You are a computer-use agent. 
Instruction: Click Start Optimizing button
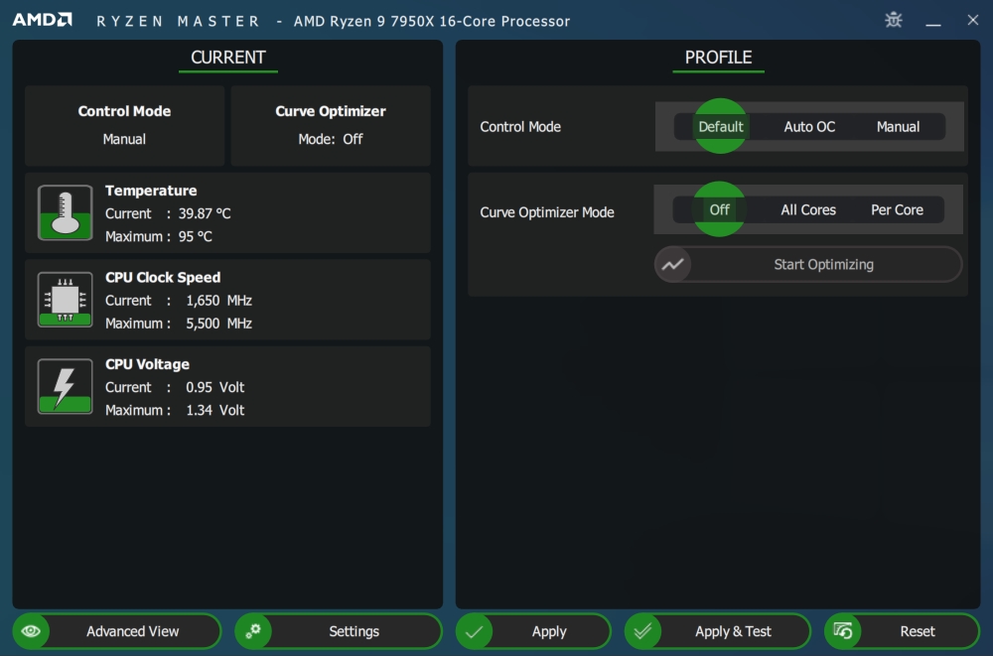click(808, 265)
